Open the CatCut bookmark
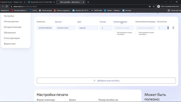This screenshot has height=102, width=181. tap(33, 10)
